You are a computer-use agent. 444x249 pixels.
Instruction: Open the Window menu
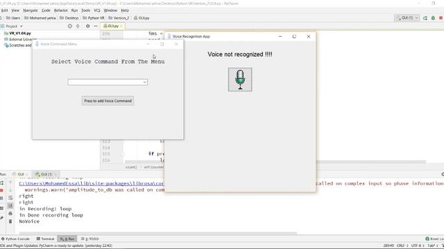click(x=110, y=10)
